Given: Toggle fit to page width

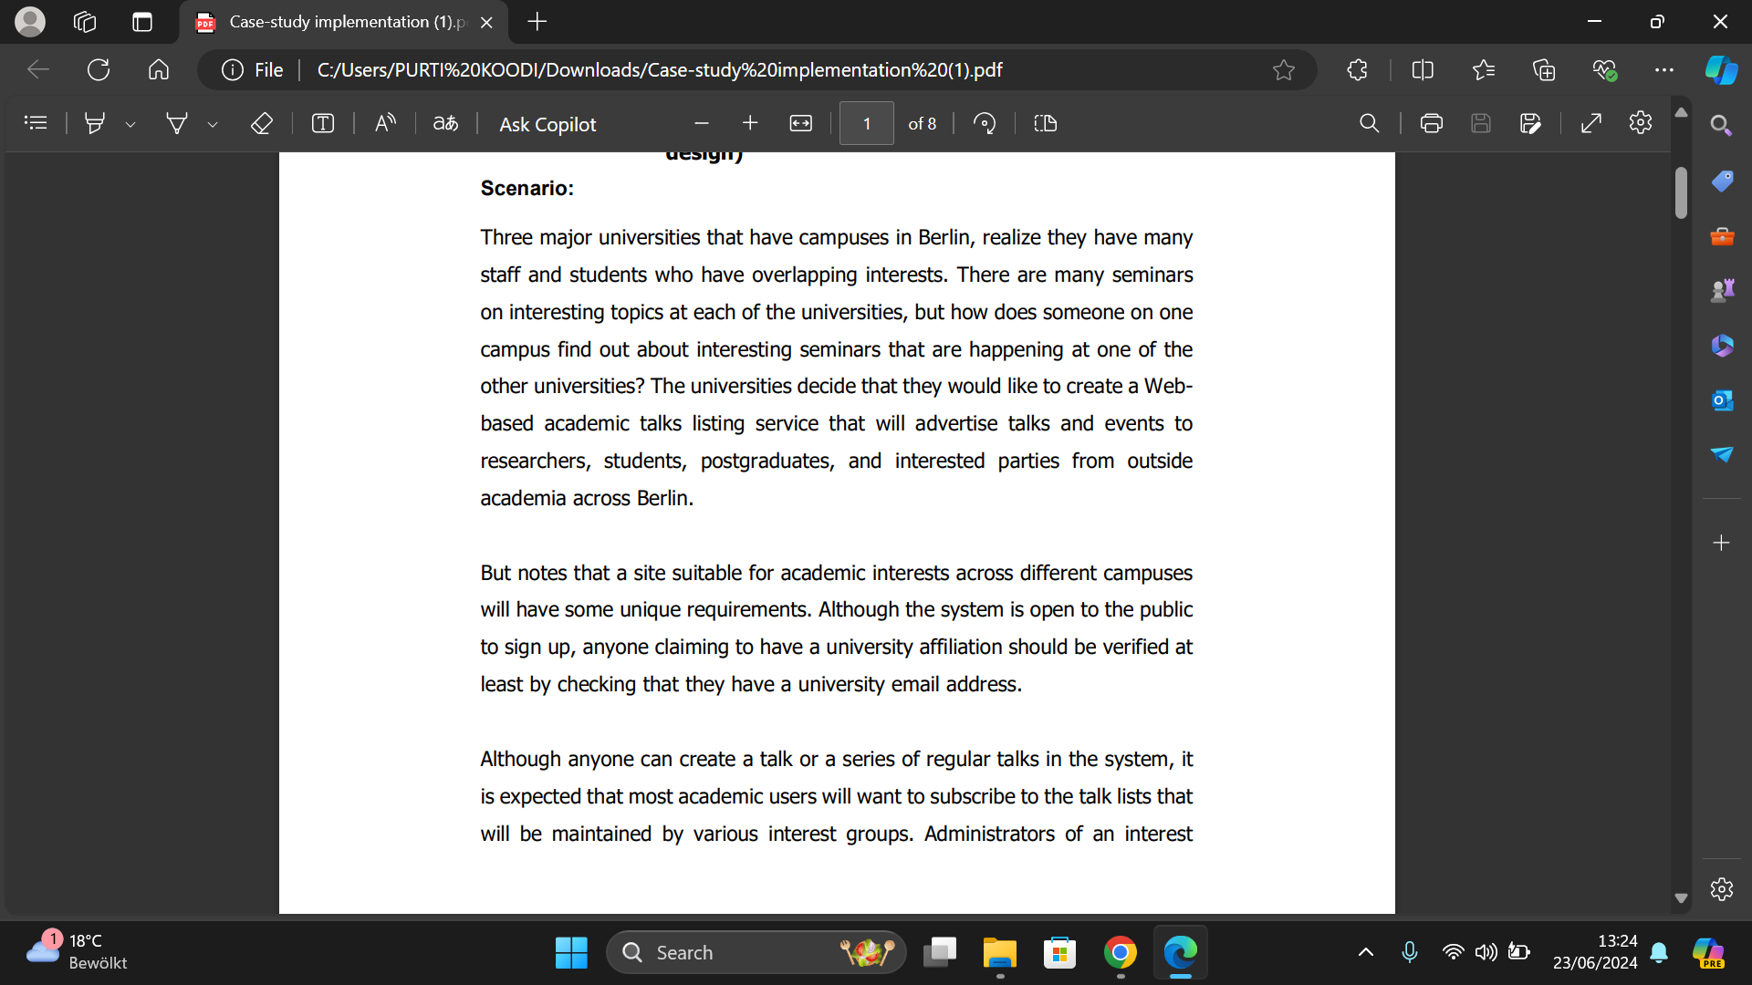Looking at the screenshot, I should (800, 123).
